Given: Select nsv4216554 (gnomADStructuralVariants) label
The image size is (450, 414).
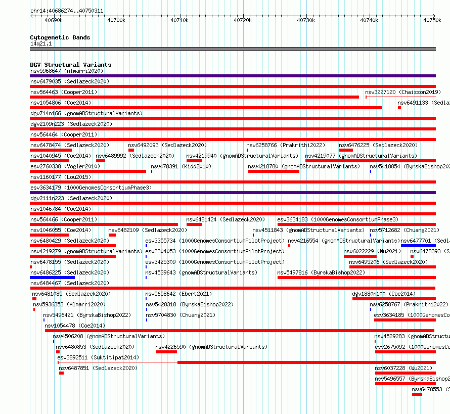Looking at the screenshot, I should point(344,241).
